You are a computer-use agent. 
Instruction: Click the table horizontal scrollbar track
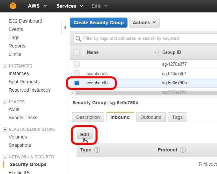click(146, 93)
